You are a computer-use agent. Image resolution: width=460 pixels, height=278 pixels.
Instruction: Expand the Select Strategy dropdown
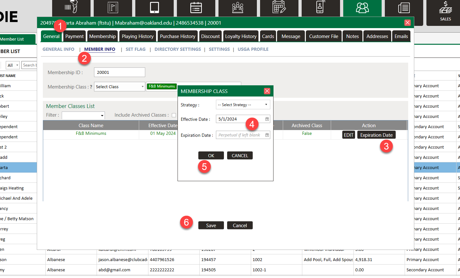pos(243,105)
